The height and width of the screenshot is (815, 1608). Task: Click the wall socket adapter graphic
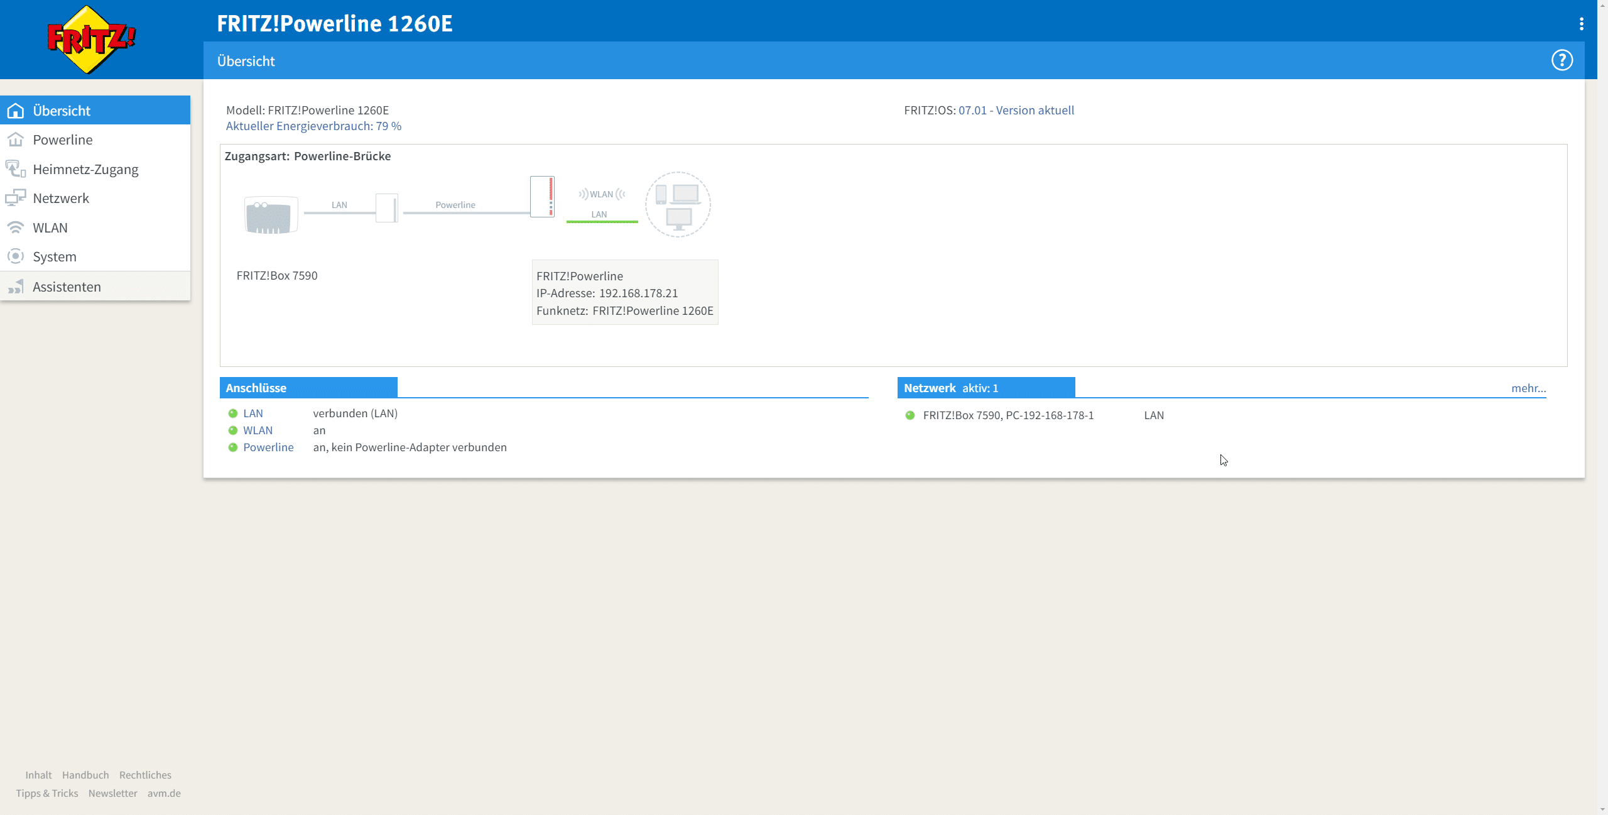point(387,207)
